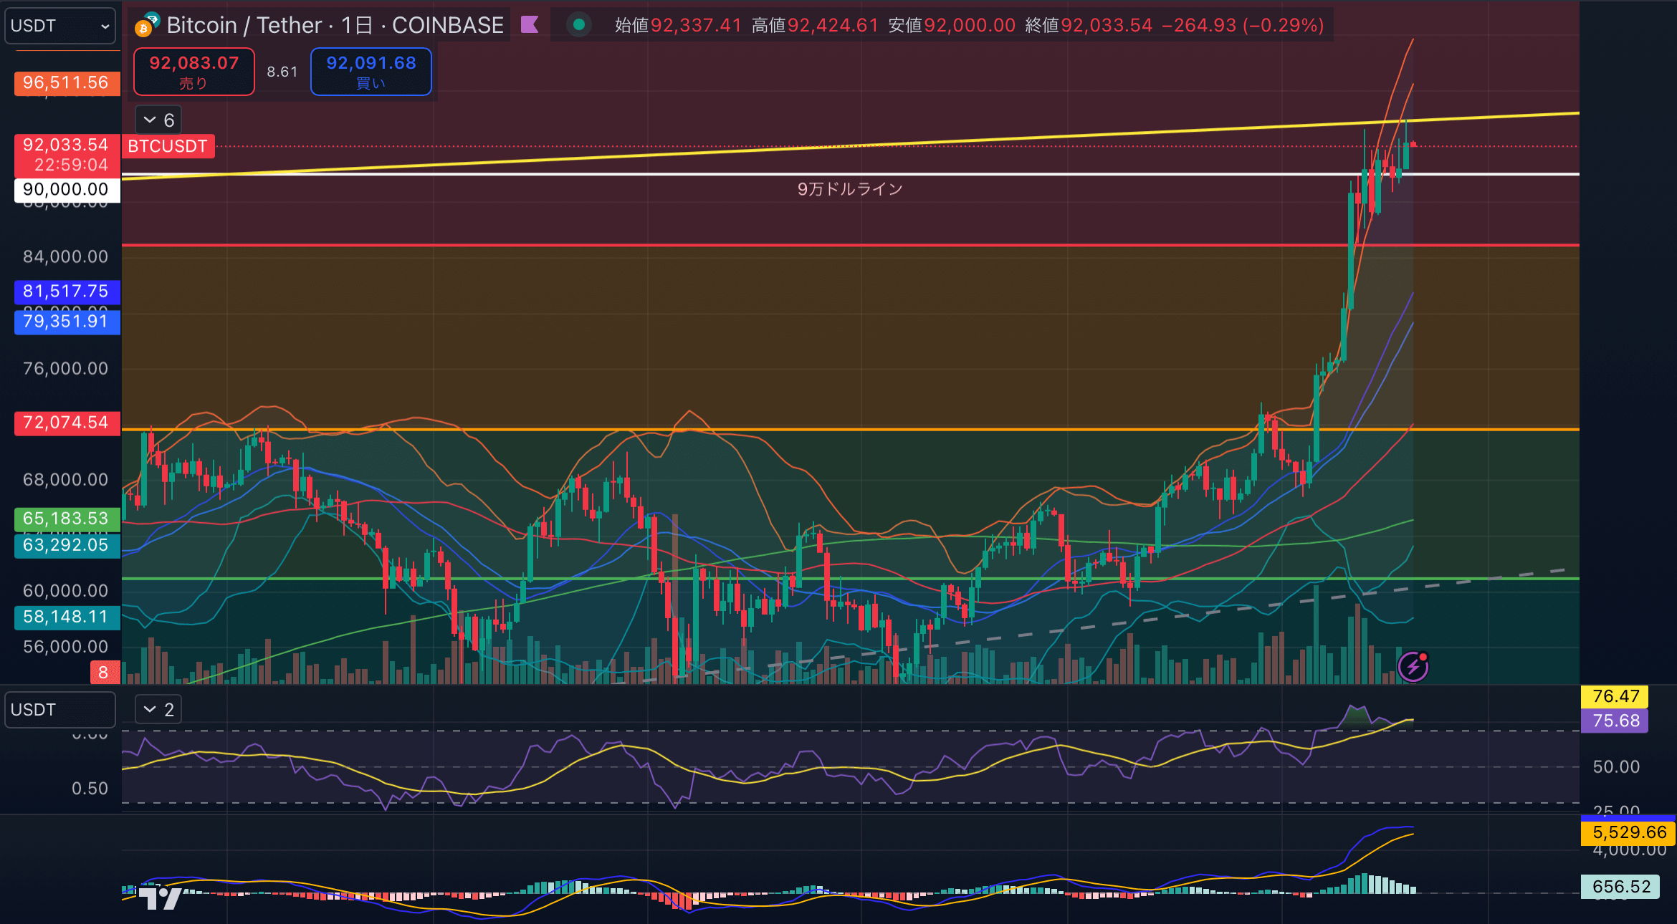This screenshot has height=924, width=1677.
Task: Click the 安値 92,000.00 low value
Action: tap(952, 25)
